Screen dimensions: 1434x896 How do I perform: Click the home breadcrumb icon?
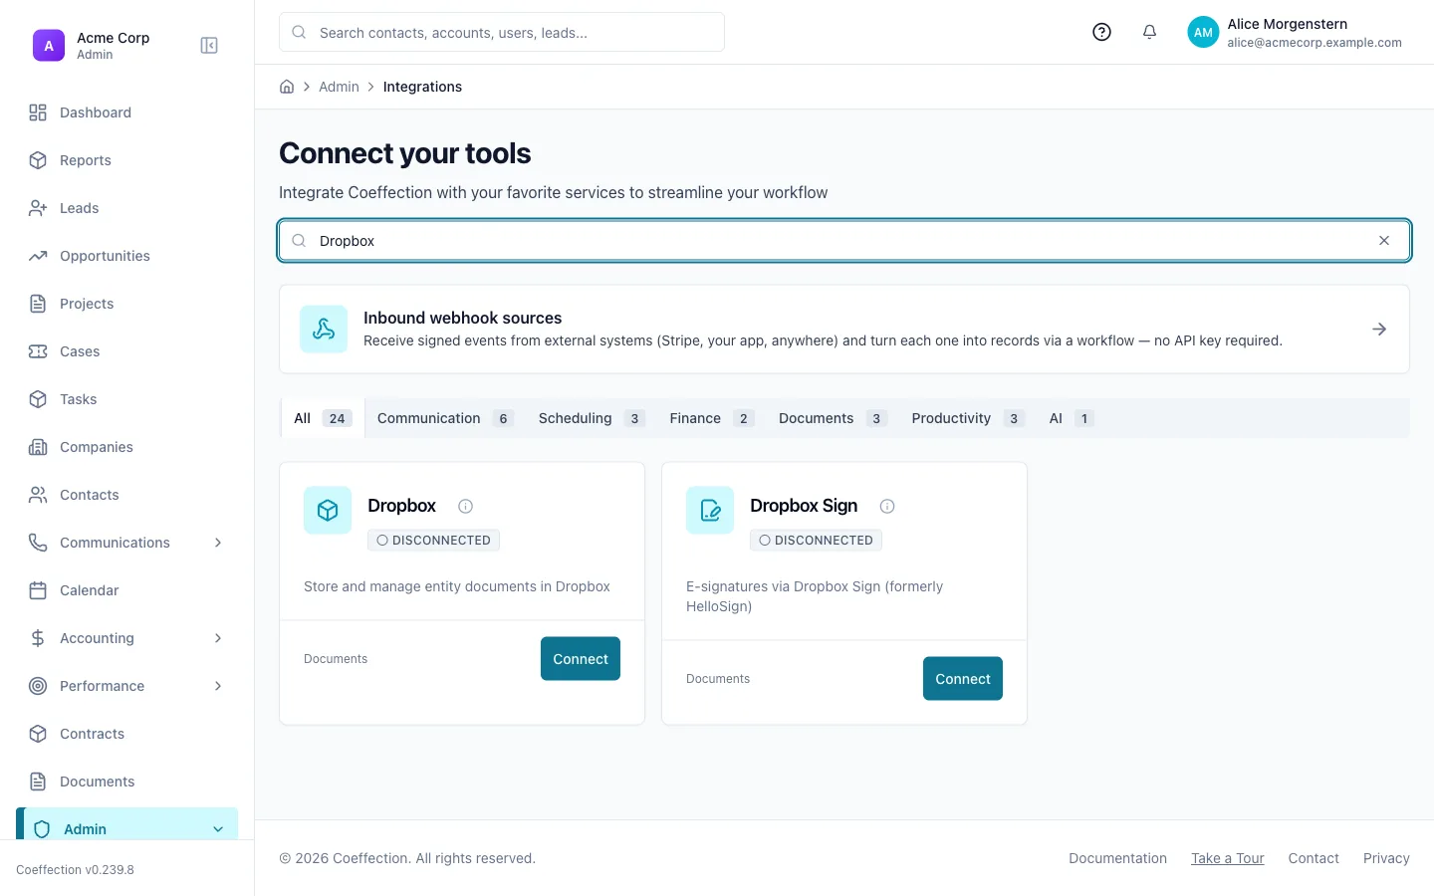click(287, 87)
